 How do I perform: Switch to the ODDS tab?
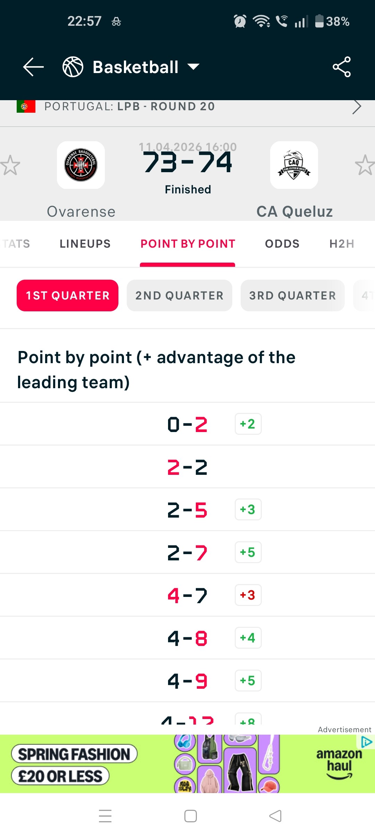click(282, 244)
